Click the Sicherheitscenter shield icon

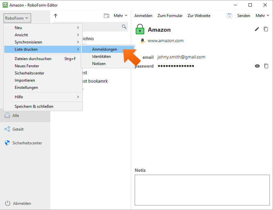pos(7,143)
